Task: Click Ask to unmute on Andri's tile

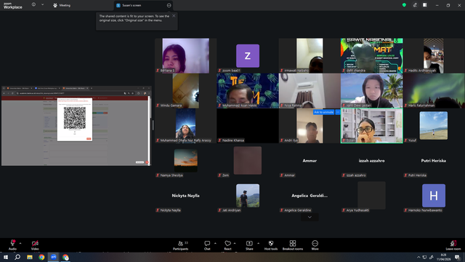Action: [x=323, y=112]
